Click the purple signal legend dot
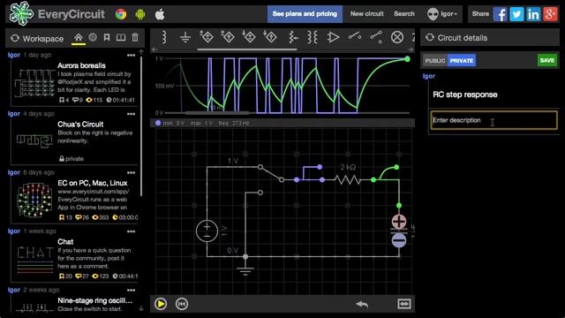This screenshot has height=318, width=565. [x=158, y=123]
